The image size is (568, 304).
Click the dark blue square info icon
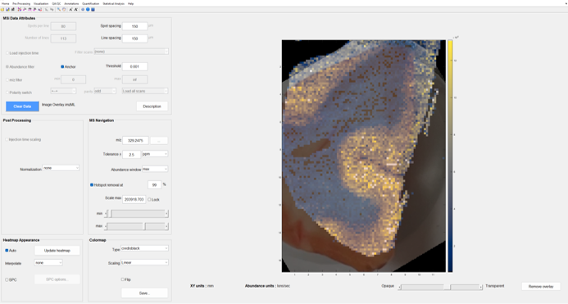[x=93, y=9]
